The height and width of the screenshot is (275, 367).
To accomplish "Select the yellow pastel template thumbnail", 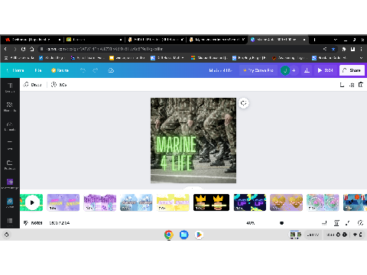I will pos(173,202).
